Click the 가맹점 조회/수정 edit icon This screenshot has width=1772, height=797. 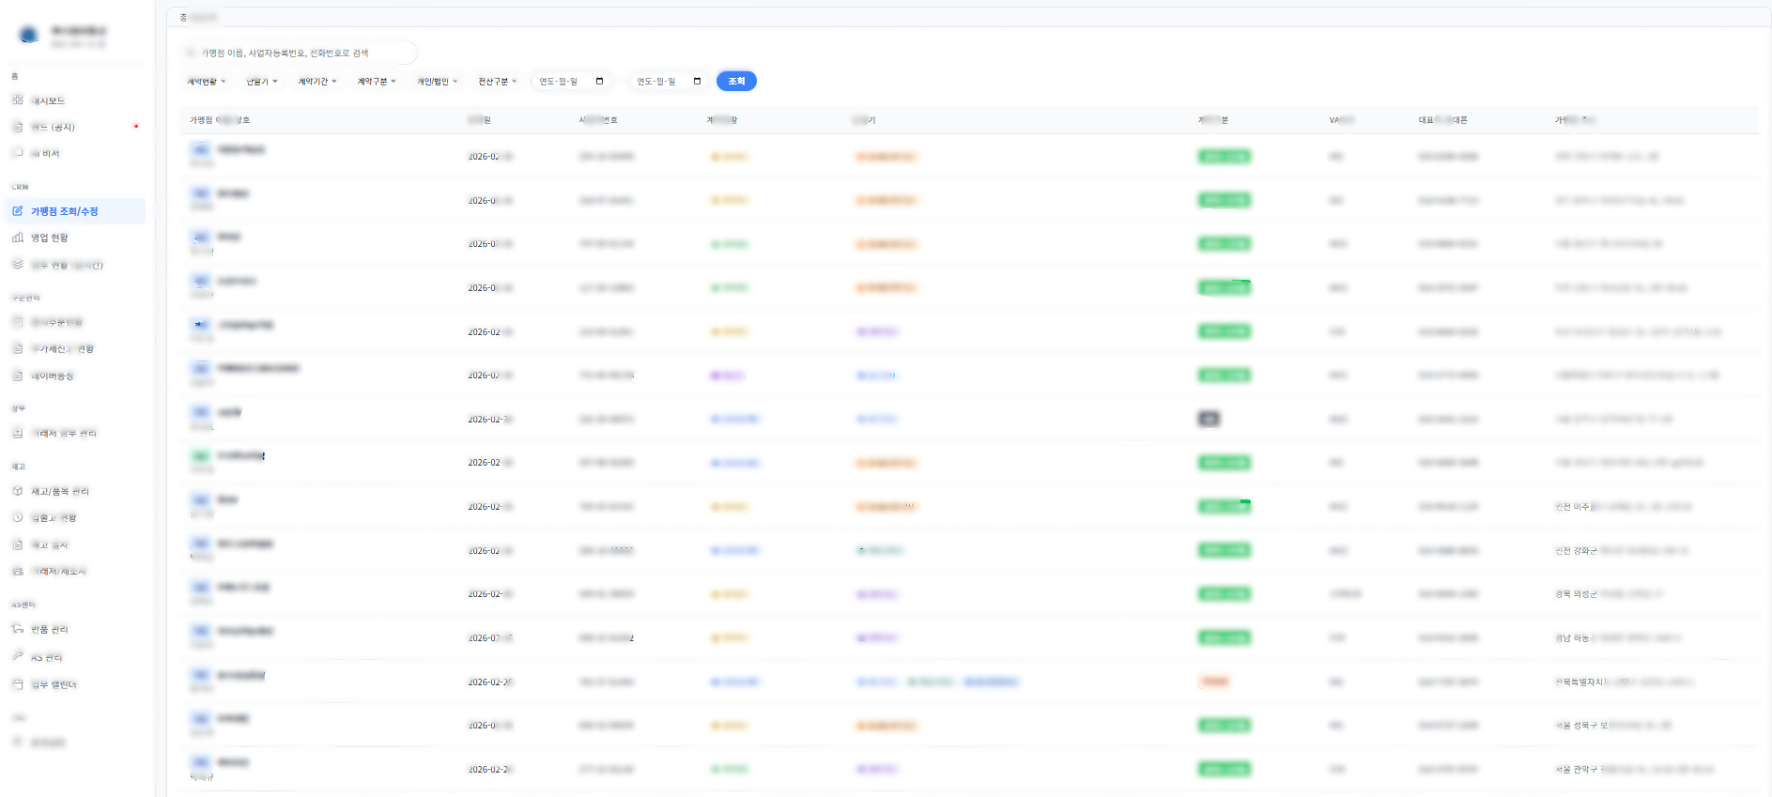tap(18, 211)
